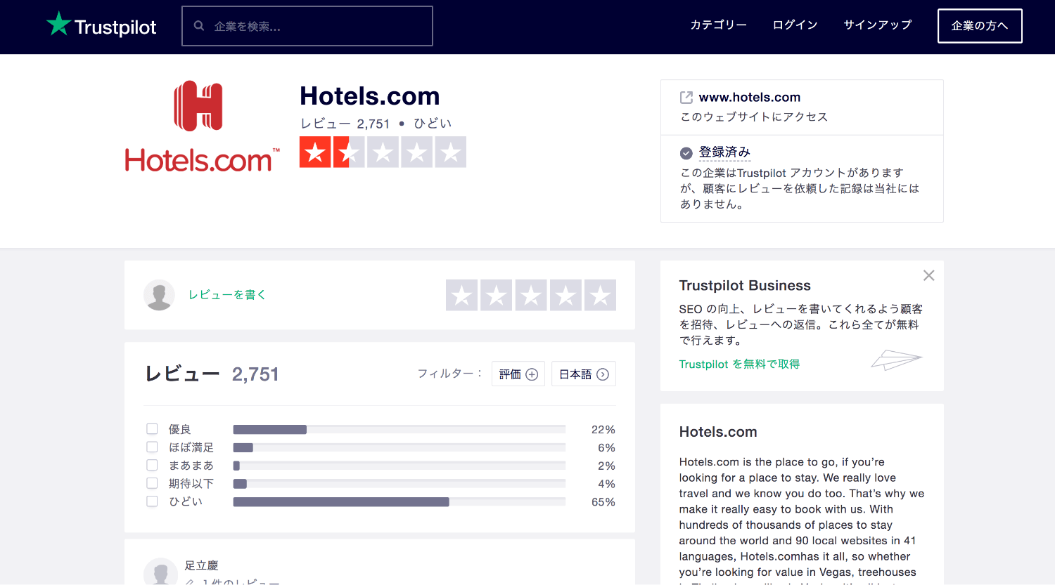Click Trustpilot を無料で取得 link
1055x585 pixels.
tap(739, 364)
